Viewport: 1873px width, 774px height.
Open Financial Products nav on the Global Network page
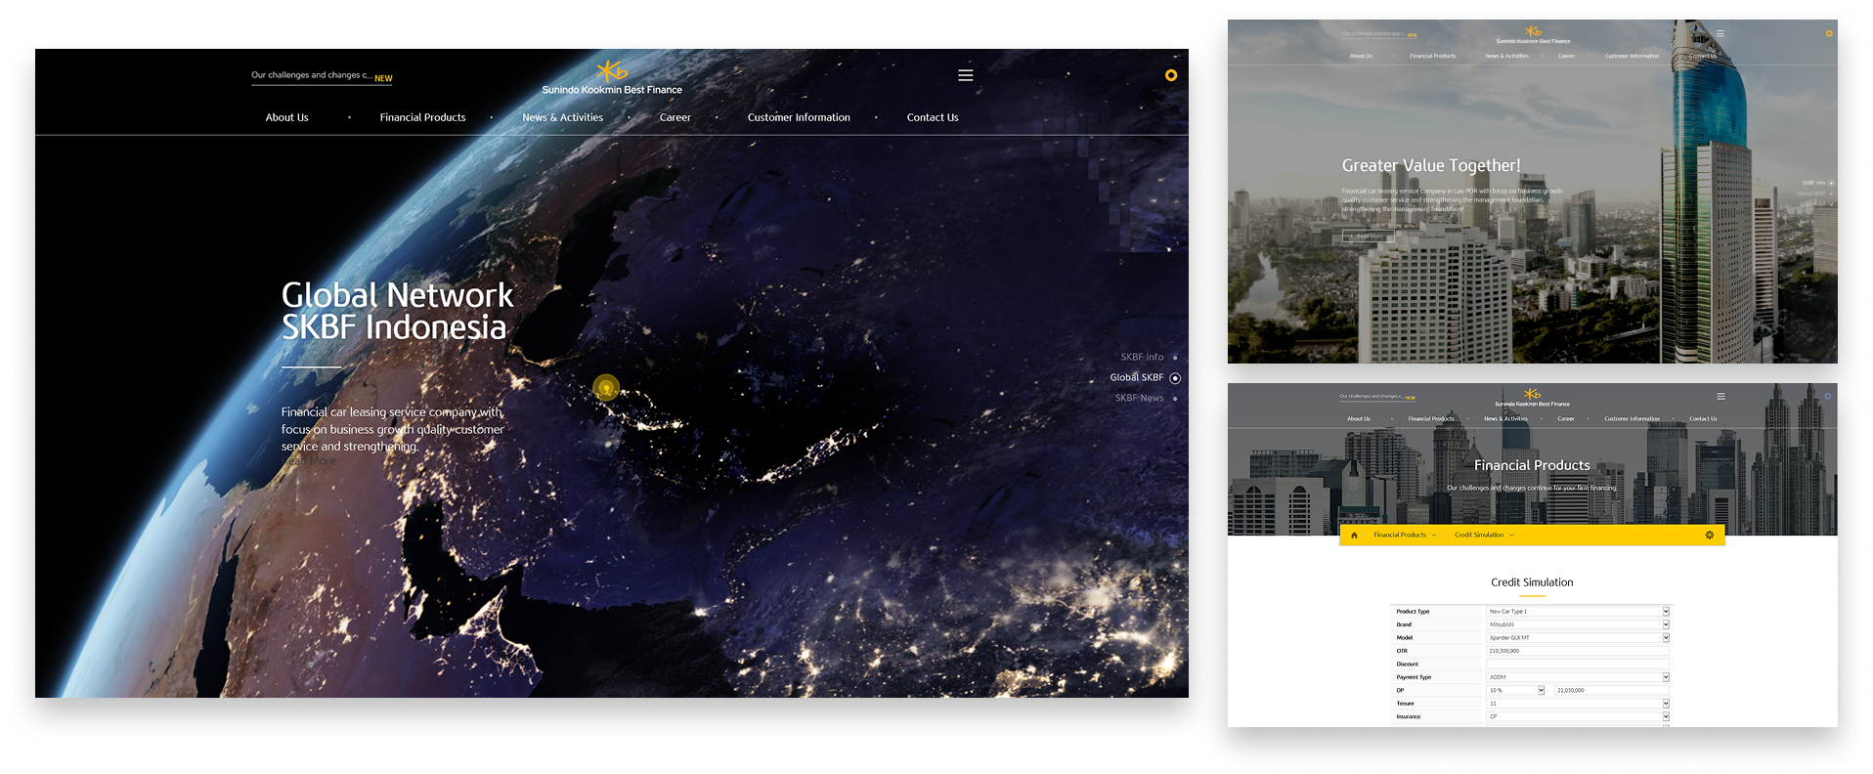coord(422,117)
